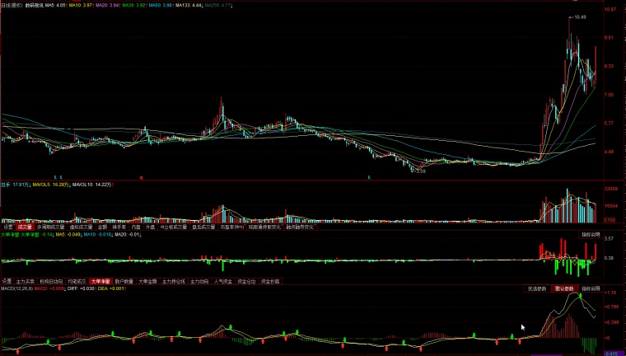The image size is (626, 356).
Task: Select the 金额 amount tab
Action: coord(103,227)
